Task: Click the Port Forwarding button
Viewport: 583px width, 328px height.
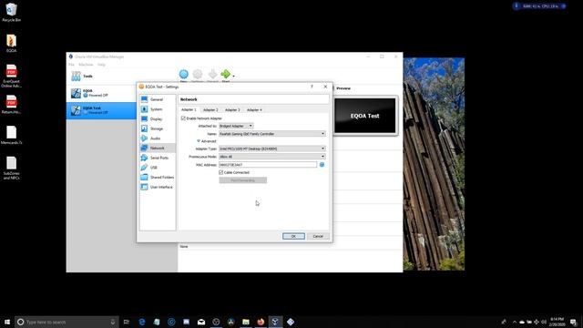Action: tap(243, 180)
